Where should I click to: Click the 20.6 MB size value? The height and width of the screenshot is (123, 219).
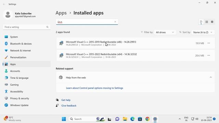199,55
